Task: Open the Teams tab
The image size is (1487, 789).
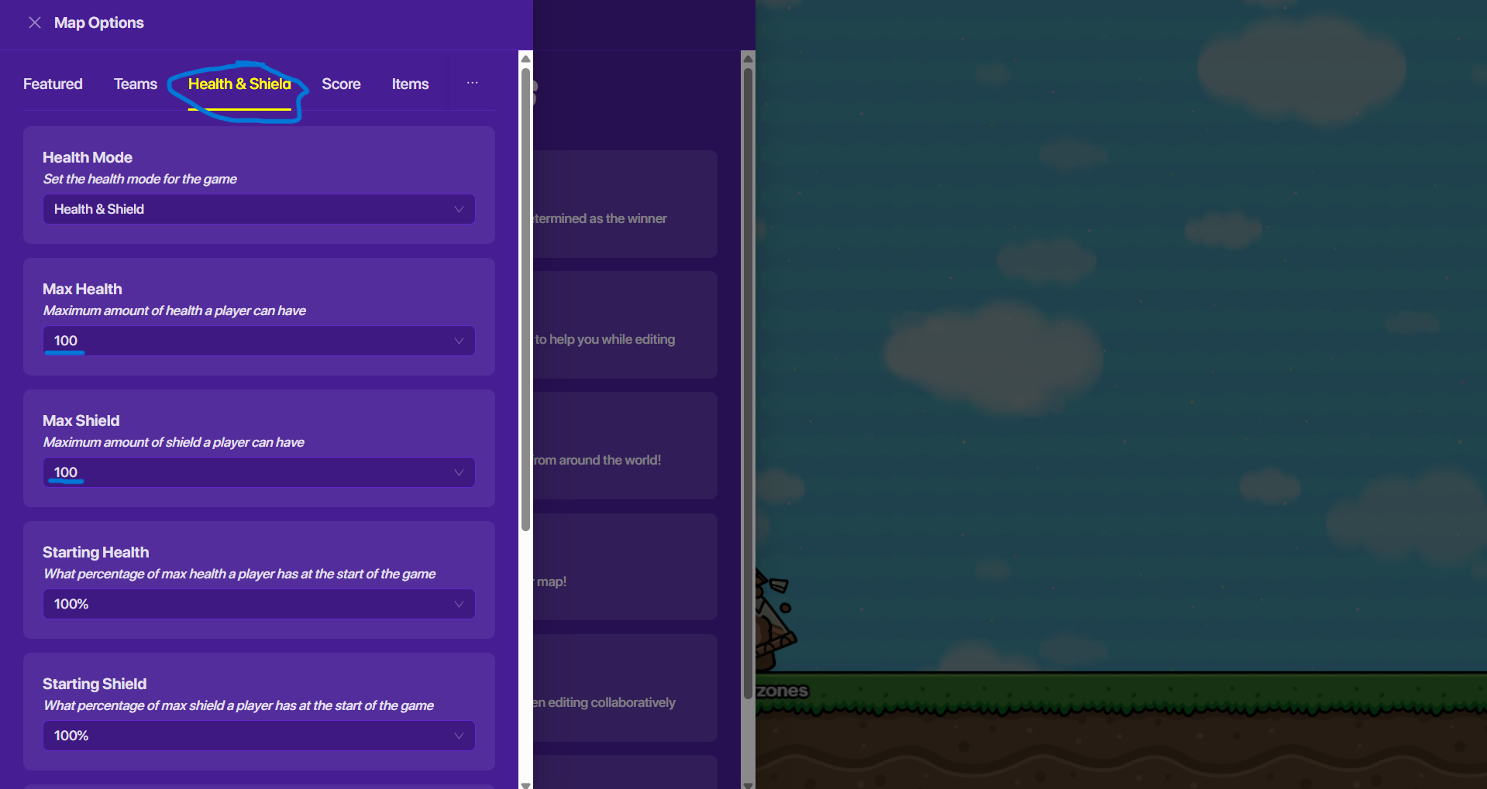Action: point(136,84)
